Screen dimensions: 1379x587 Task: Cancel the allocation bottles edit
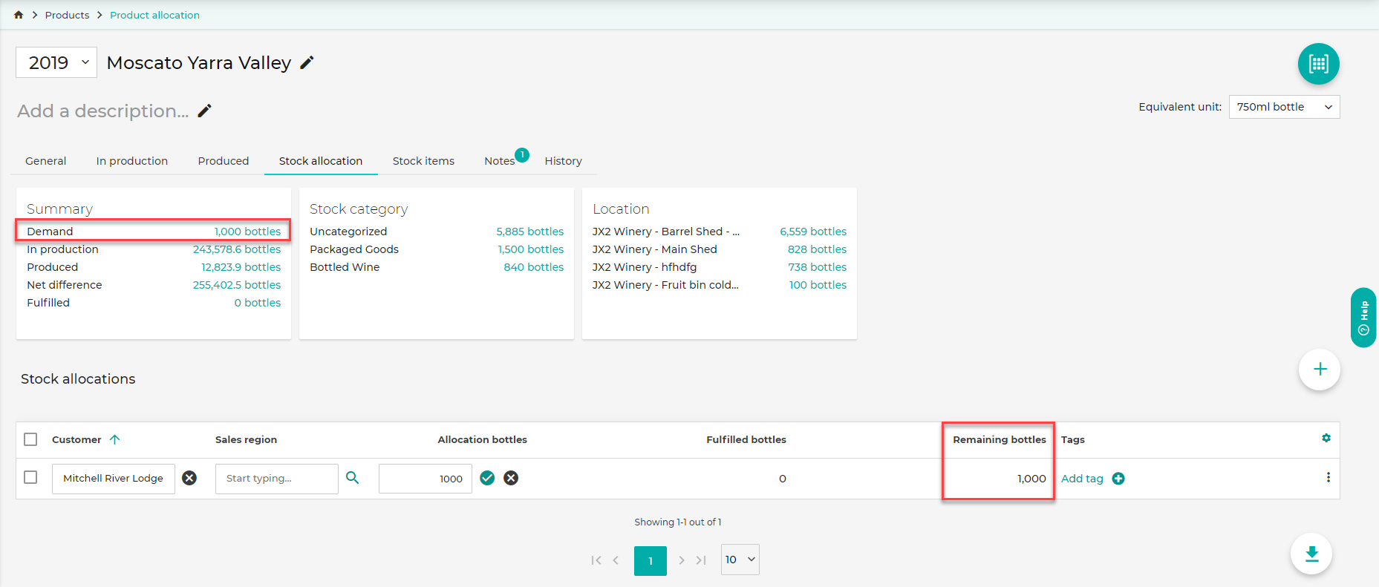point(511,478)
